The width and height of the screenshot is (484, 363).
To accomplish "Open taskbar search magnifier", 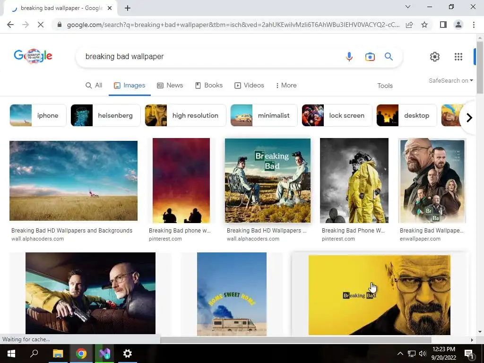I will coord(34,354).
